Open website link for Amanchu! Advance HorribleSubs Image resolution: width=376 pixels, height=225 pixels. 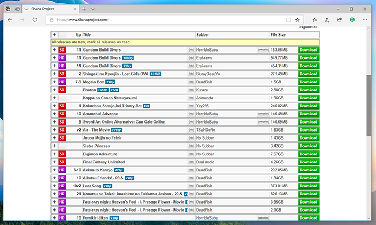coord(264,114)
